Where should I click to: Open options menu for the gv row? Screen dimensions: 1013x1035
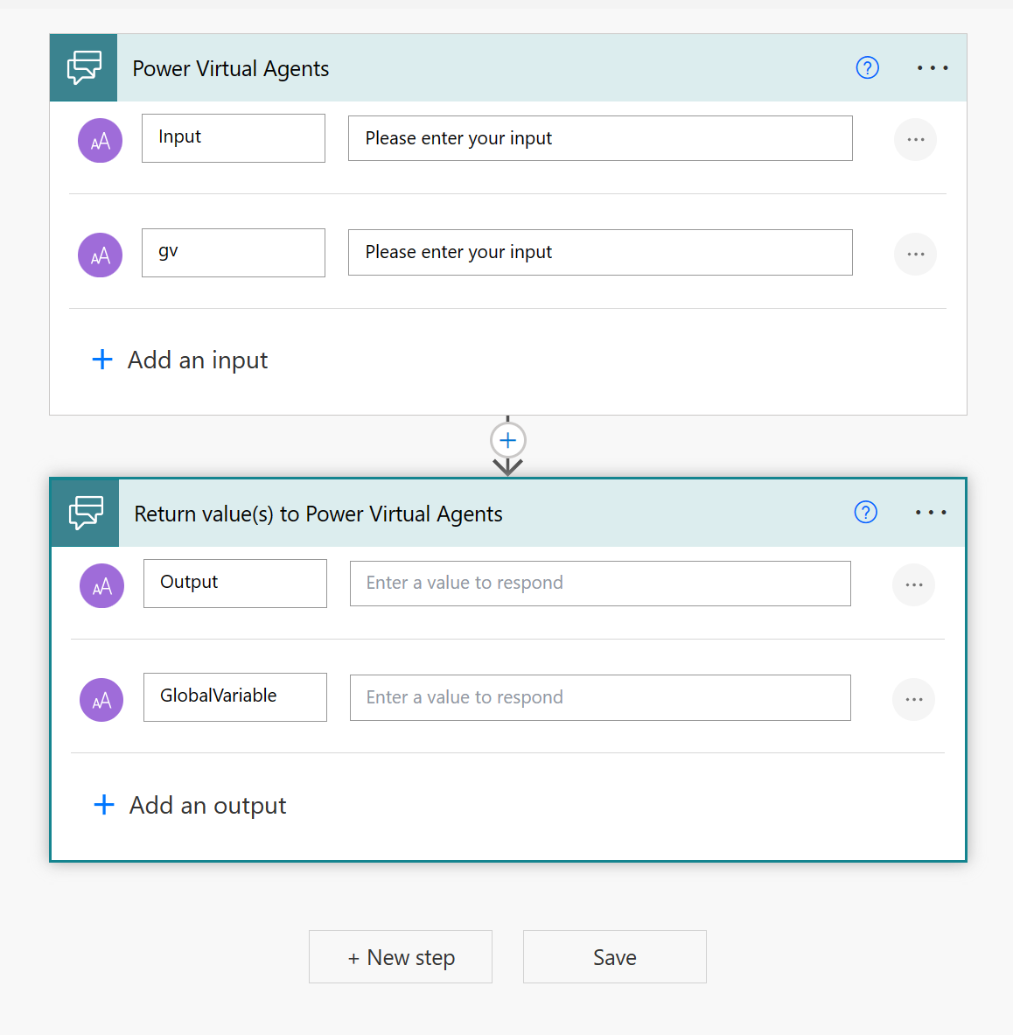915,254
